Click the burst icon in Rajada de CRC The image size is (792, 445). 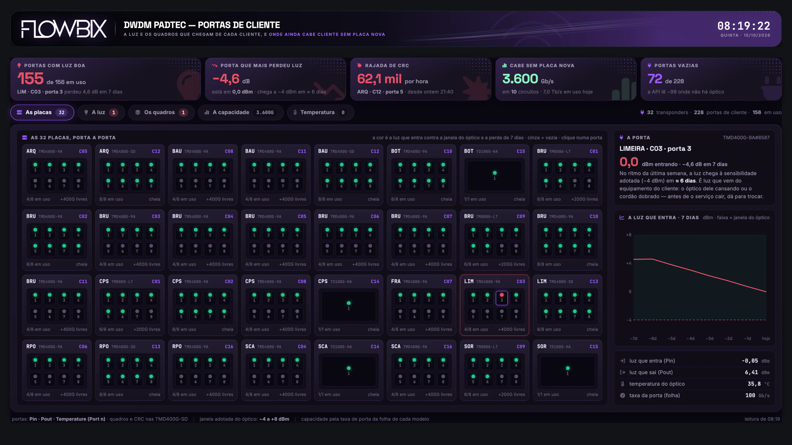359,66
